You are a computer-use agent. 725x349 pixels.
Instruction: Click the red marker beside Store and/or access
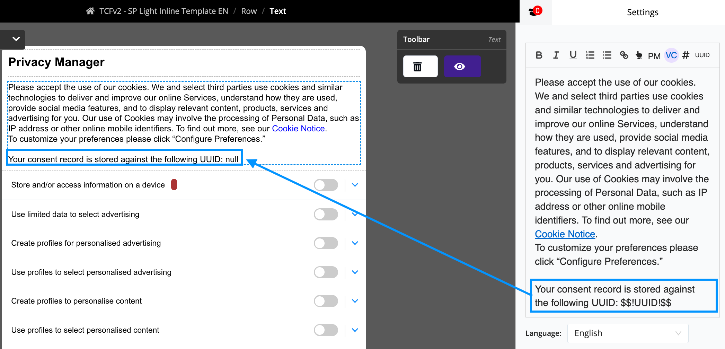(x=174, y=185)
